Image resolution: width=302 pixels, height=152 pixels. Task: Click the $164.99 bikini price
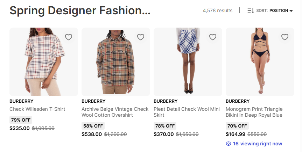[236, 134]
